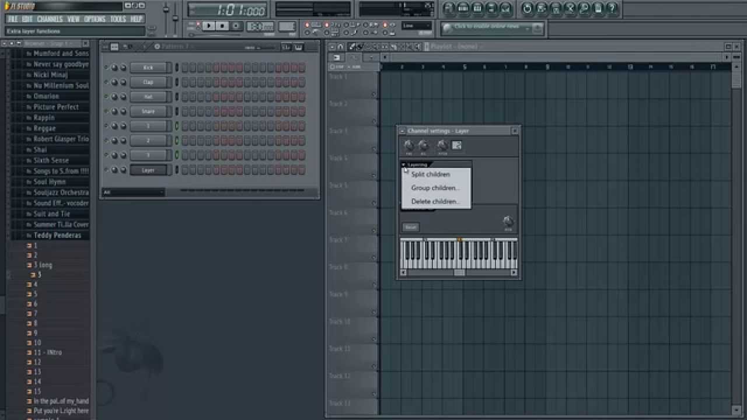Select the playlist draw pencil tool
747x420 pixels.
click(353, 47)
